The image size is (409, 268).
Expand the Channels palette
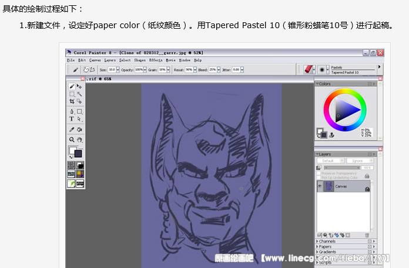tap(317, 241)
